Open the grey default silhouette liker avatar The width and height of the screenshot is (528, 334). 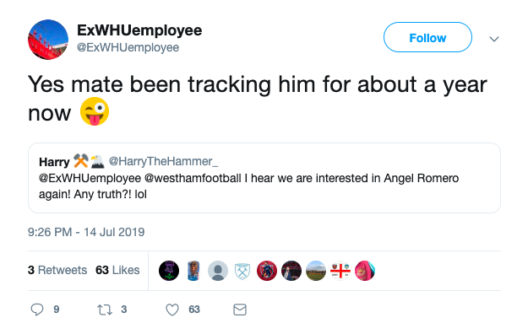[218, 271]
